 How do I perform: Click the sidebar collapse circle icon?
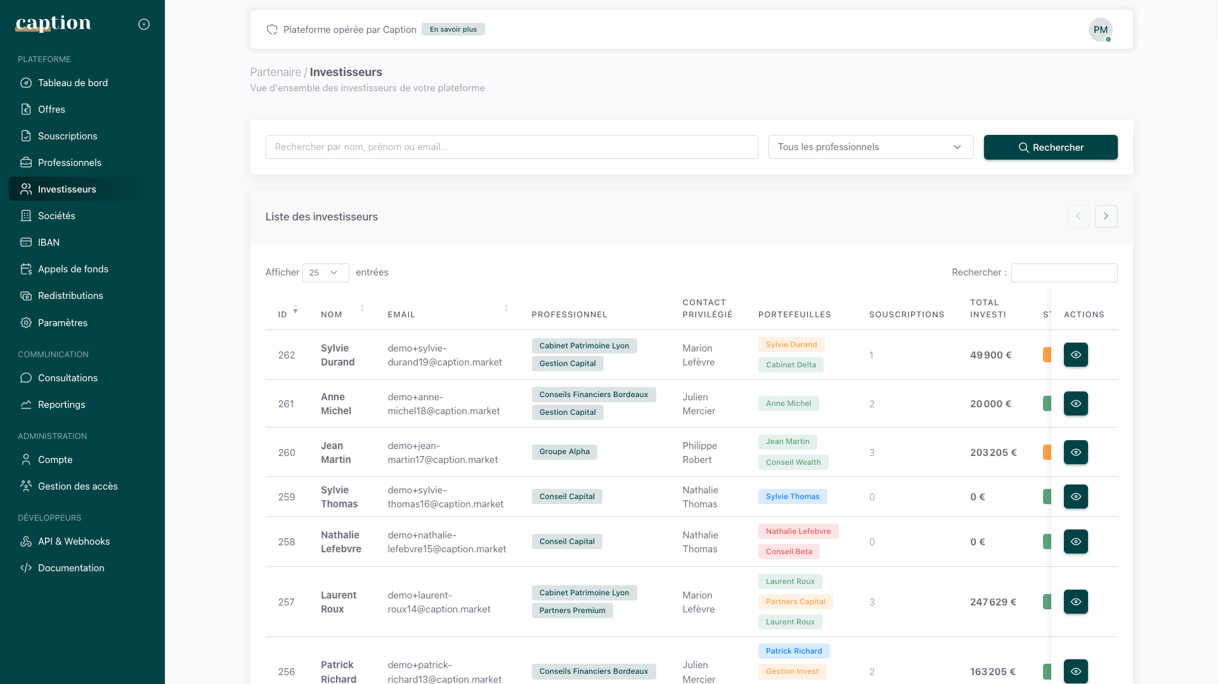[x=144, y=24]
